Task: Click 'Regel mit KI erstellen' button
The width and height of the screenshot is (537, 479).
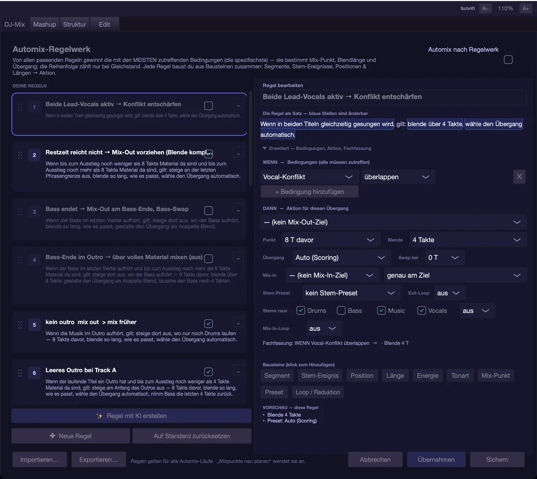Action: point(132,416)
